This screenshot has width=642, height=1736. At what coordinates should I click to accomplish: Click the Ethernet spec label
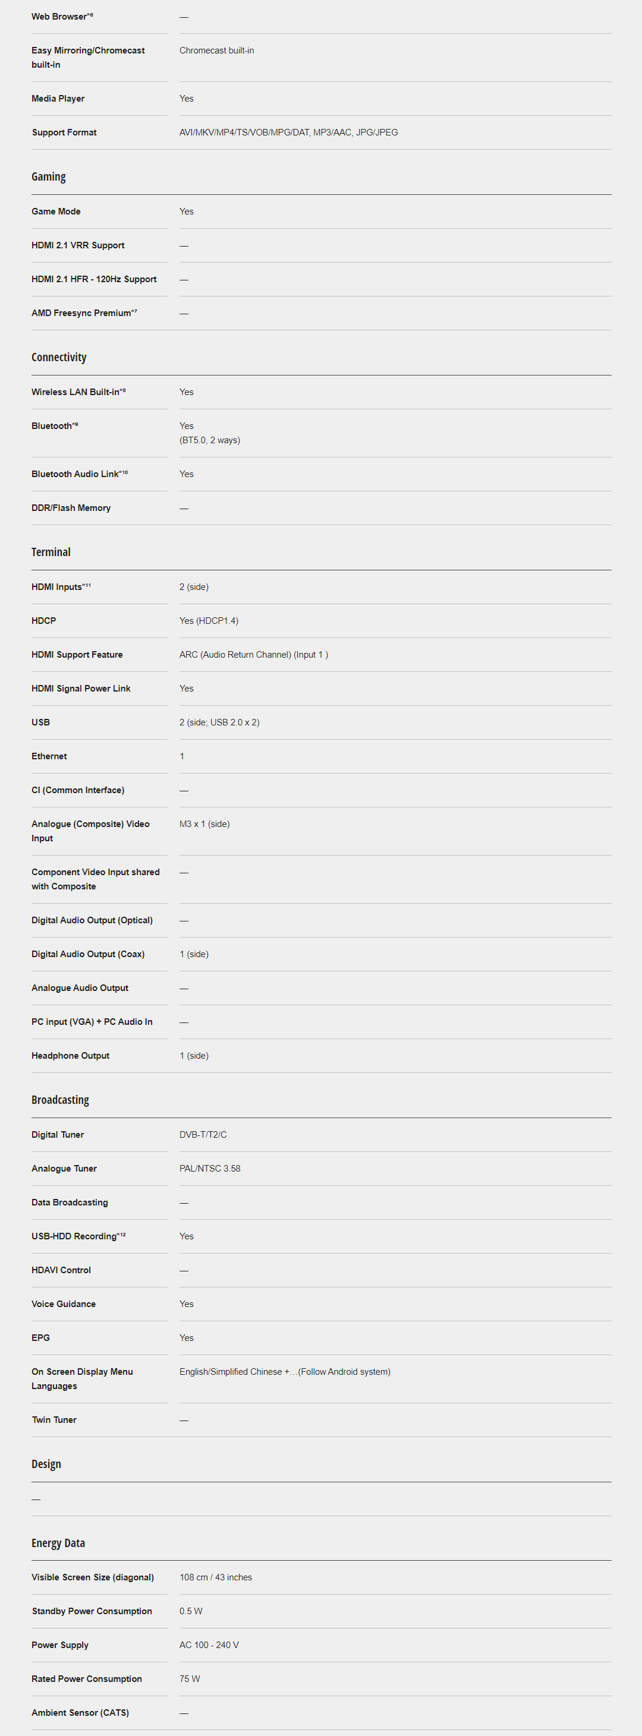49,756
